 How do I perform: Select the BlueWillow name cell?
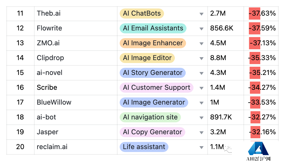coord(76,103)
